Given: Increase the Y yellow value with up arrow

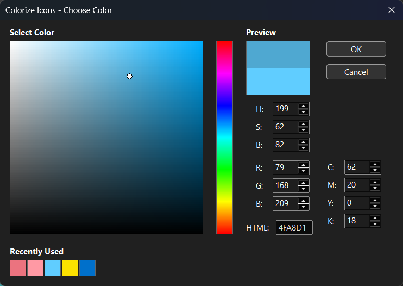Looking at the screenshot, I should click(375, 200).
